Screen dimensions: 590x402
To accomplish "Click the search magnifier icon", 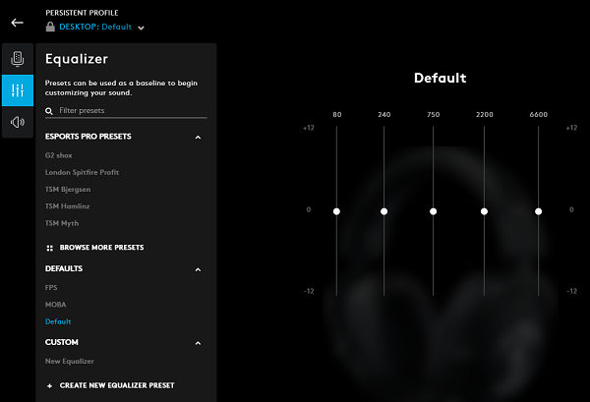I will [x=49, y=111].
